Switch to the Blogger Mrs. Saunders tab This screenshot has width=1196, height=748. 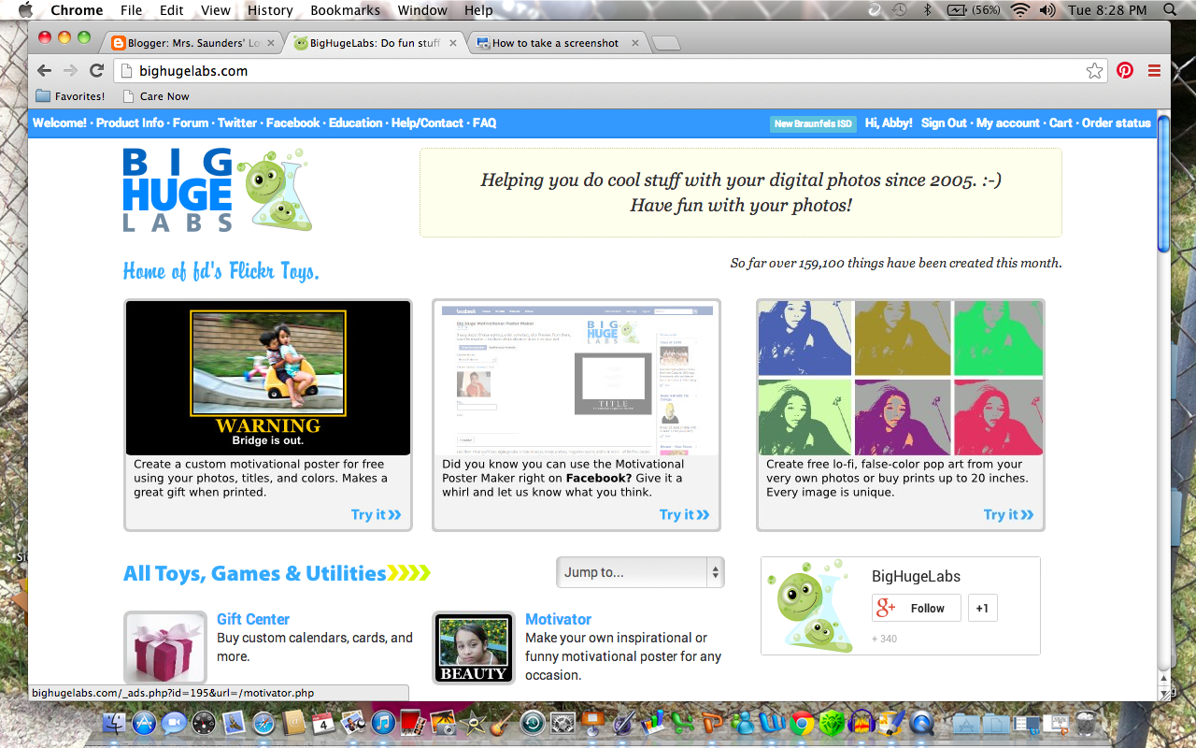tap(192, 43)
